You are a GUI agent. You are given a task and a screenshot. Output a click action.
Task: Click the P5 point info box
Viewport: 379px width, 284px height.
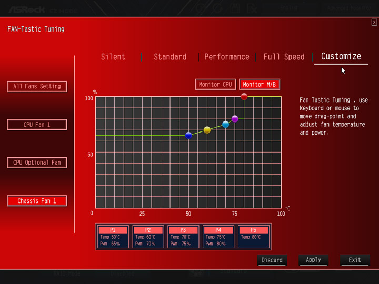pos(253,237)
